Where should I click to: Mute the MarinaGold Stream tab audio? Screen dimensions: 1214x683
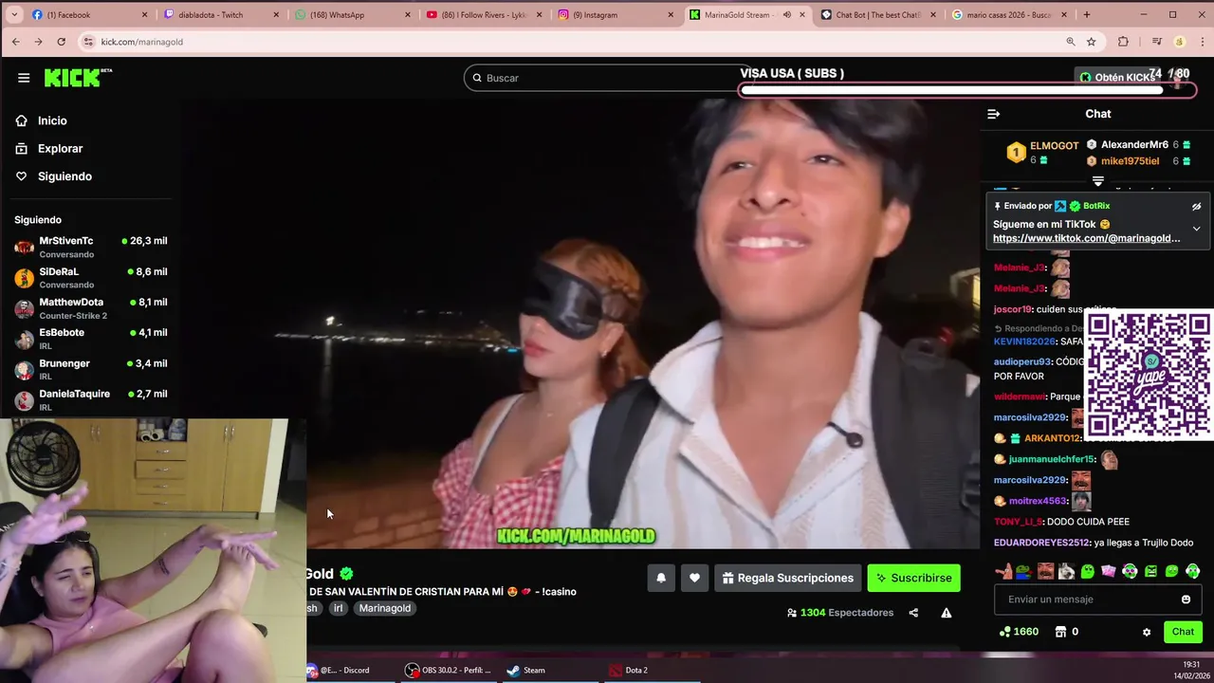pyautogui.click(x=786, y=14)
